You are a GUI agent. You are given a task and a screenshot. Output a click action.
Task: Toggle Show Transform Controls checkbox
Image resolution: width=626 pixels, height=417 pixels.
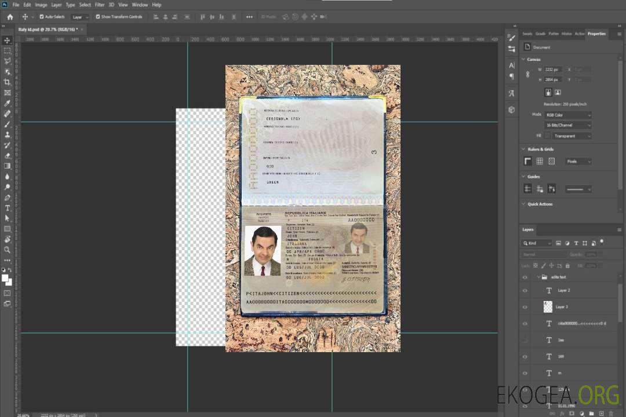tap(98, 17)
